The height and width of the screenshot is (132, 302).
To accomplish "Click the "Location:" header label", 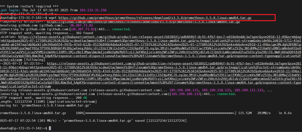I will point(8,37).
